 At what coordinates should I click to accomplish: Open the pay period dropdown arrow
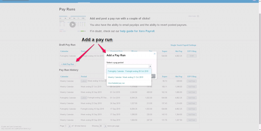pyautogui.click(x=150, y=66)
